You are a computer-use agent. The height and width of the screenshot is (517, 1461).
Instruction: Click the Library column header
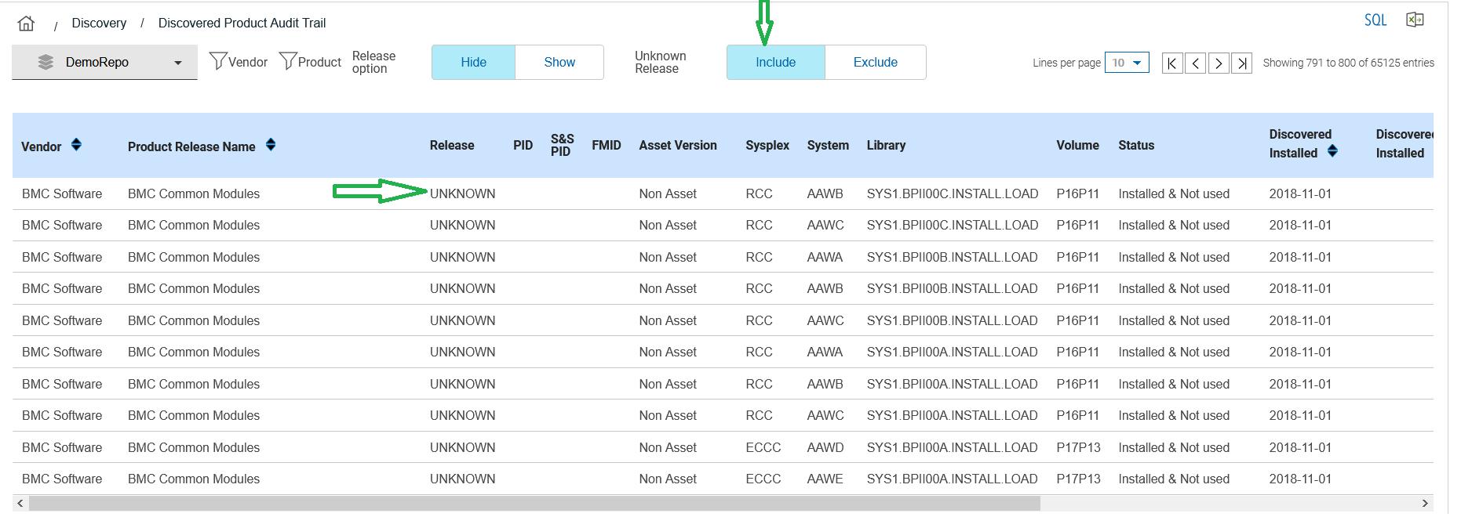click(886, 146)
